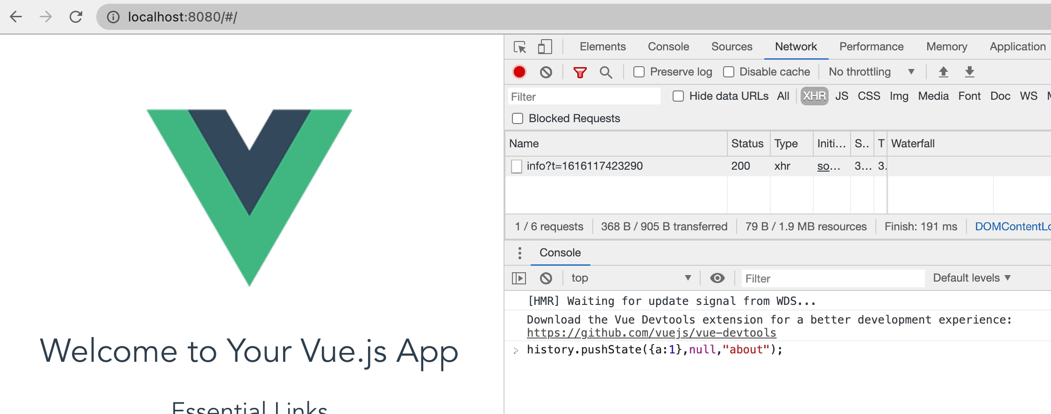
Task: Open the No throttling dropdown
Action: (871, 72)
